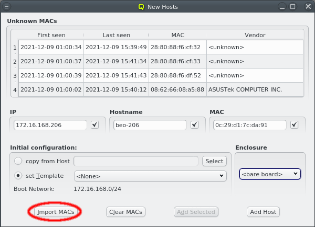The height and width of the screenshot is (227, 315).
Task: Maximize the New Hosts window
Action: pos(293,7)
